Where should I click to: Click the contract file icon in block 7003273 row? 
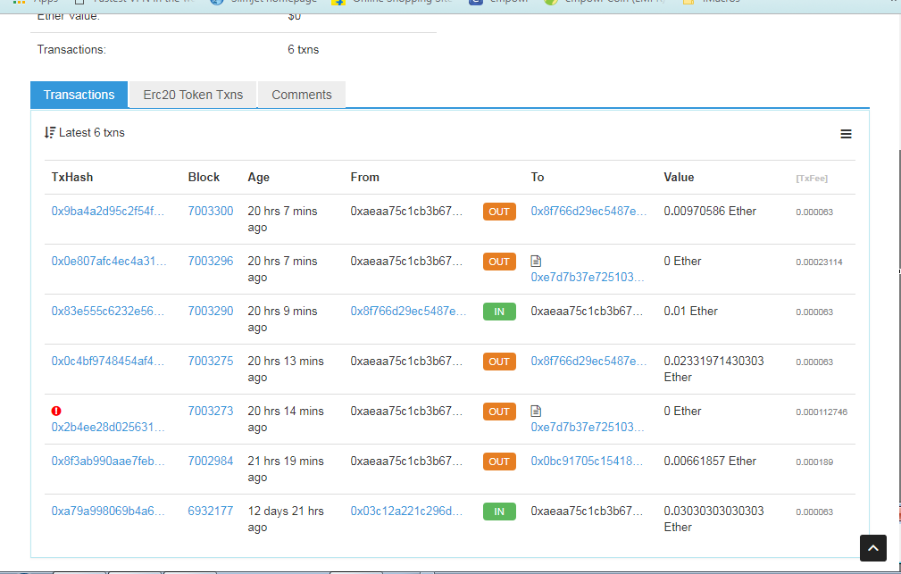click(536, 412)
